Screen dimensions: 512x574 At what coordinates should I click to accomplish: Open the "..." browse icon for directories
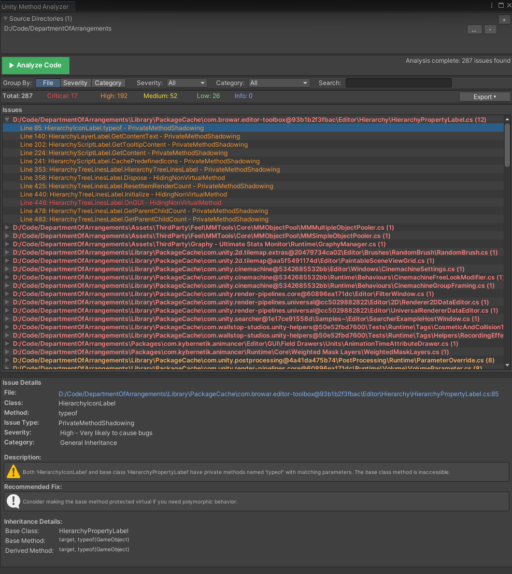(x=474, y=30)
